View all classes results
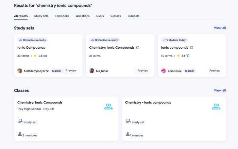This screenshot has height=149, width=238. pos(220,90)
